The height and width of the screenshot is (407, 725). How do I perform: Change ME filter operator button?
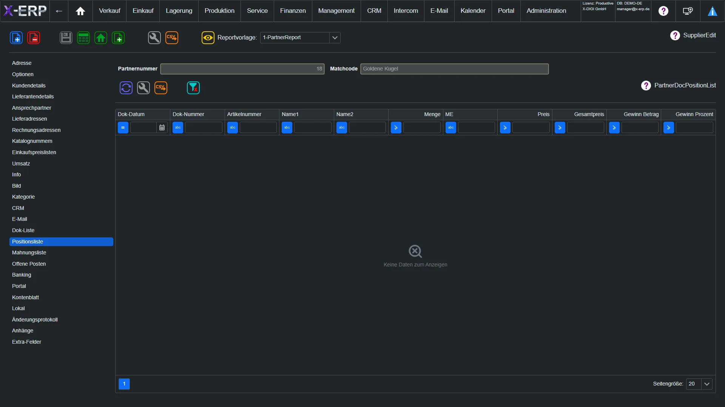(451, 127)
